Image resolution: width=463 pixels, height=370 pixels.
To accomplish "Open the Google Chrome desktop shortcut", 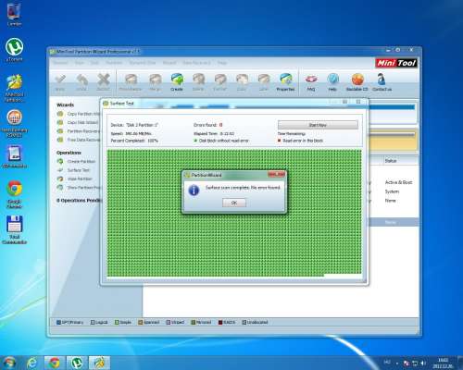I will point(14,194).
